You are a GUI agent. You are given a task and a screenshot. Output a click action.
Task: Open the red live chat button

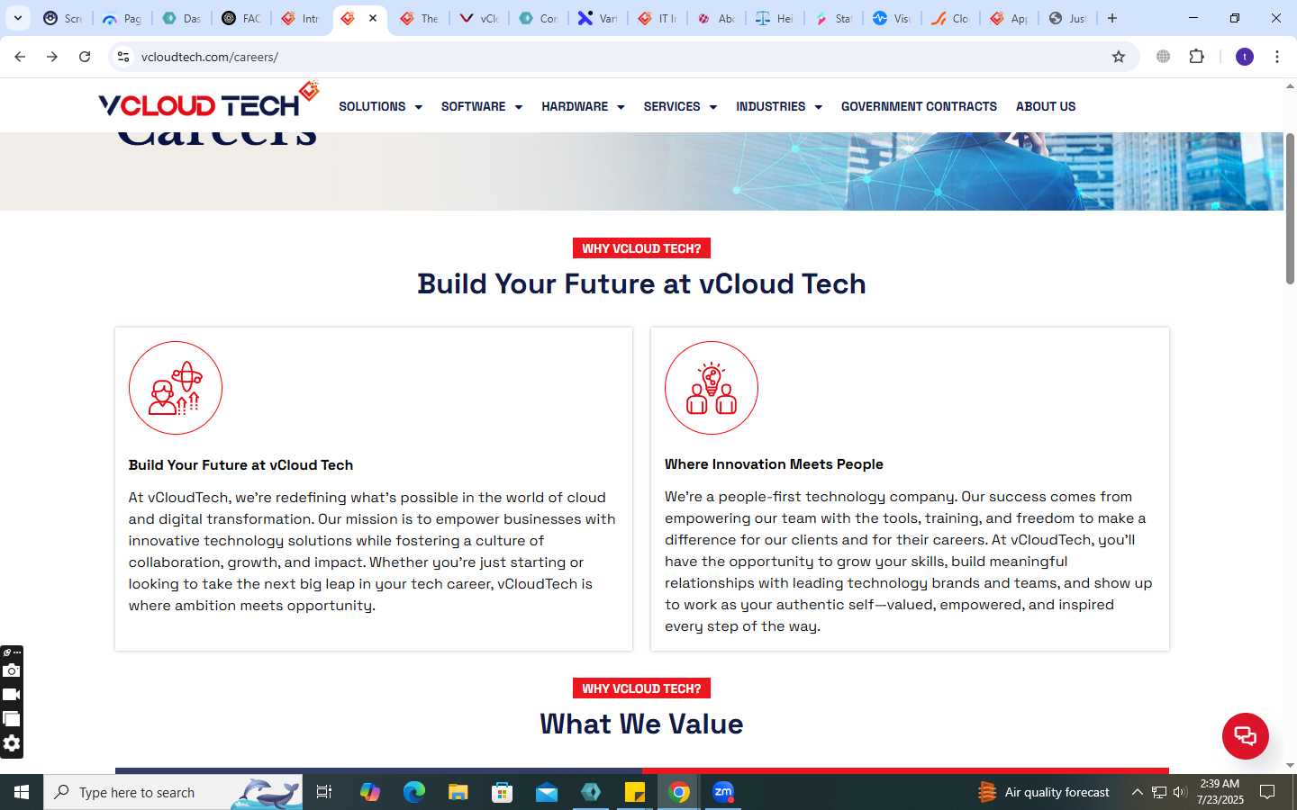point(1245,735)
